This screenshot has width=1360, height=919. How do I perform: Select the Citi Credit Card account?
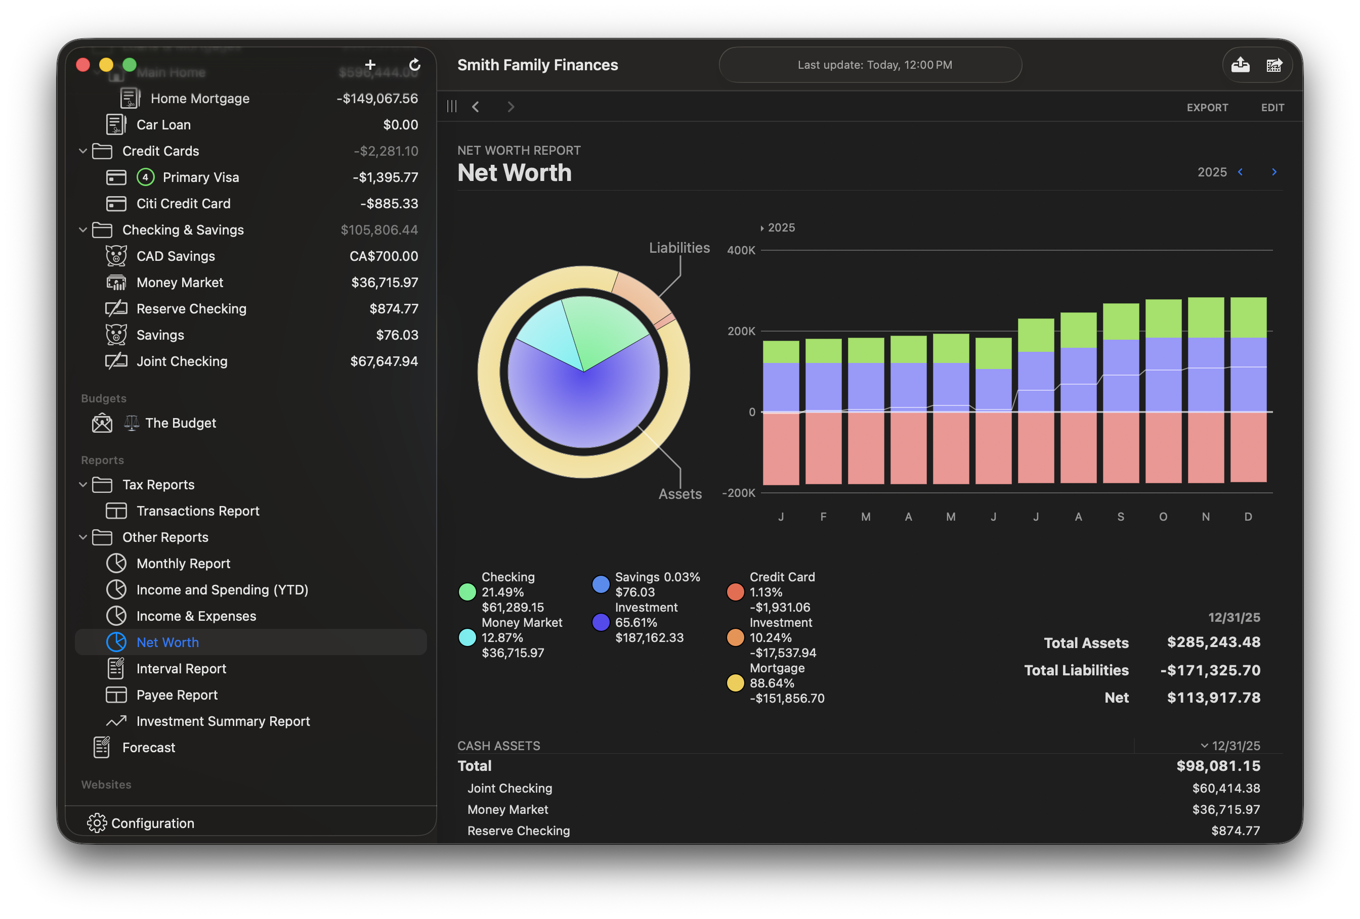tap(250, 203)
